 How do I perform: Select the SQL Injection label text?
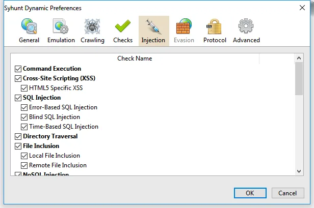coord(42,98)
